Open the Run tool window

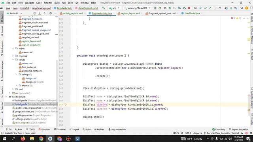click(19, 129)
